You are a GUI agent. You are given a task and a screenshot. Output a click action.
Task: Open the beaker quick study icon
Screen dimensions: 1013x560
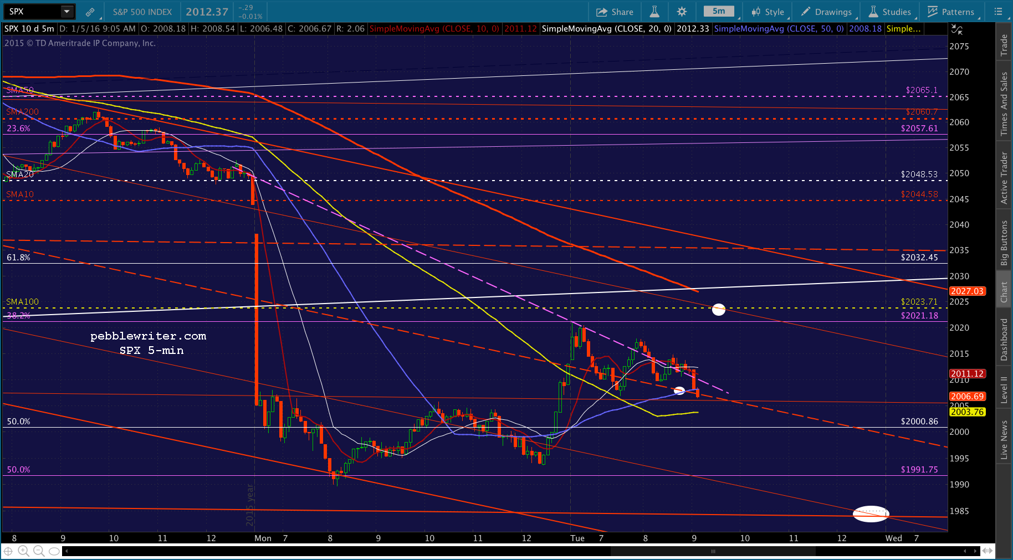point(654,12)
